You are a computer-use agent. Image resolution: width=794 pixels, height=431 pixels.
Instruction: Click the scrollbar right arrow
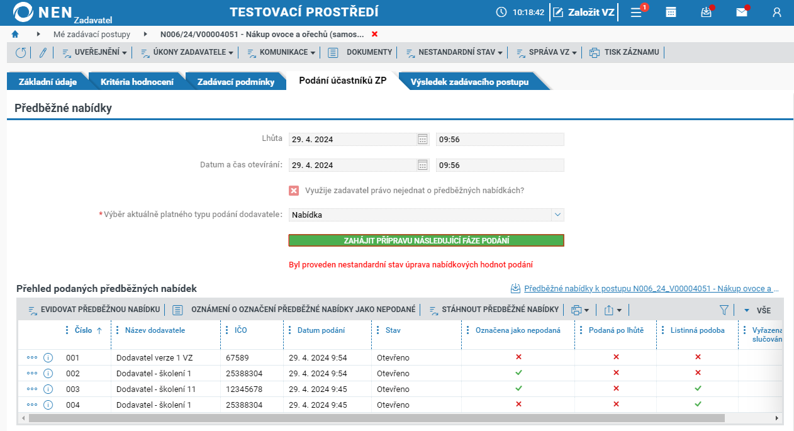click(x=777, y=418)
